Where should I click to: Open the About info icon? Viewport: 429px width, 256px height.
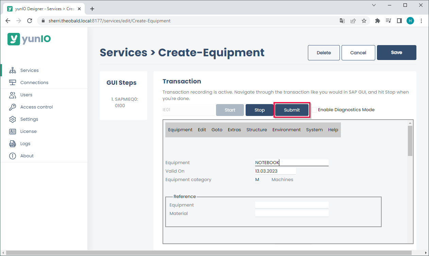[13, 156]
